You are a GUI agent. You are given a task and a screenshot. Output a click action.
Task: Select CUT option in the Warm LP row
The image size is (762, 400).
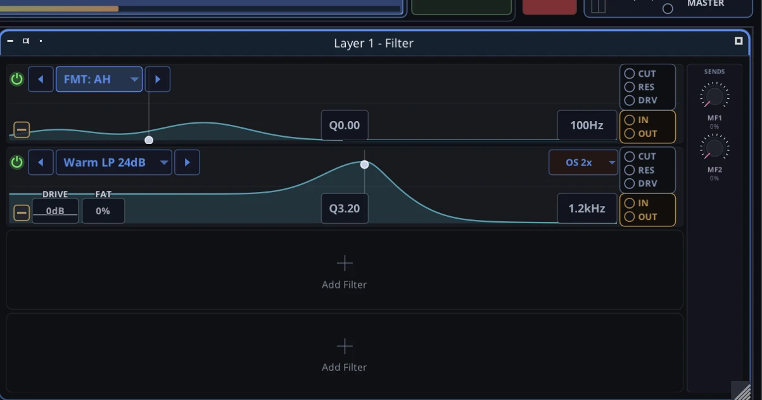(640, 156)
